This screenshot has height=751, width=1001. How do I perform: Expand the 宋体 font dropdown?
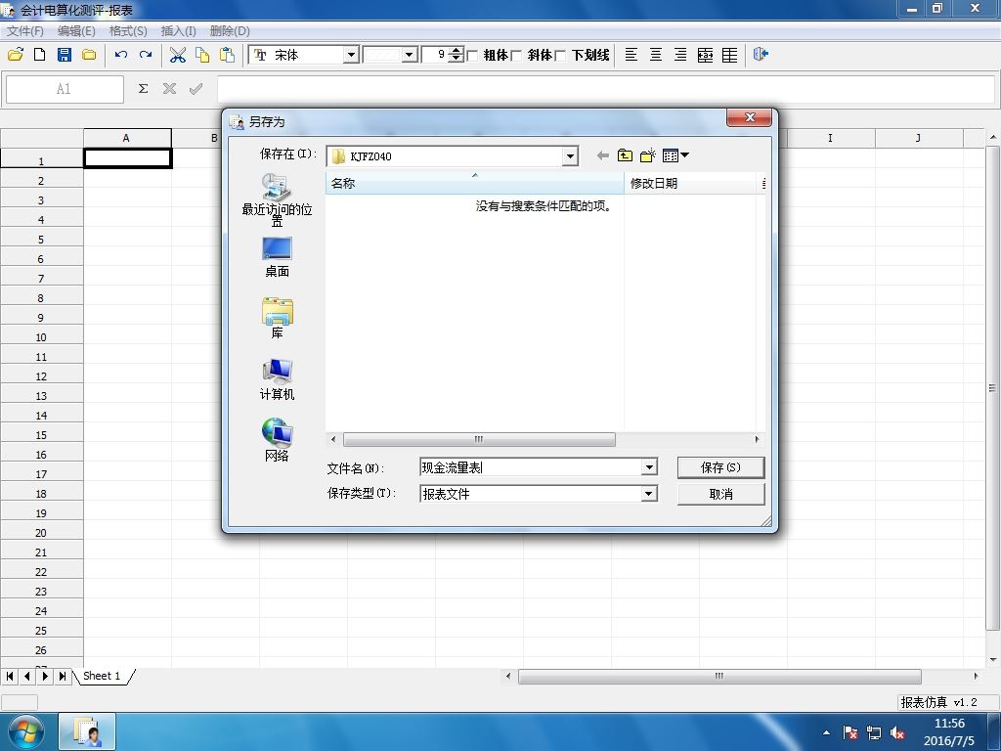351,55
